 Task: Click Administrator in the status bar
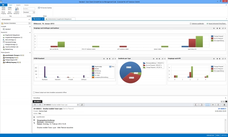pos(210,136)
